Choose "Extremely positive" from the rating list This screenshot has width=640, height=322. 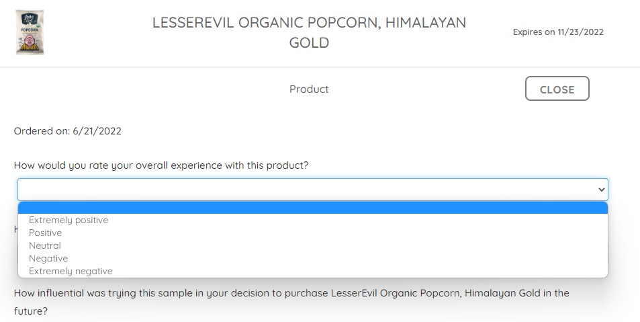(x=68, y=220)
